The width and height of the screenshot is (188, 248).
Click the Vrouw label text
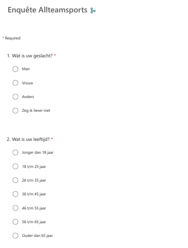point(28,83)
